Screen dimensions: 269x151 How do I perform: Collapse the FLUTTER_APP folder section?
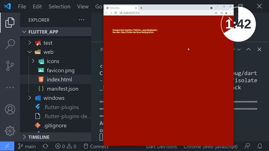56,32
